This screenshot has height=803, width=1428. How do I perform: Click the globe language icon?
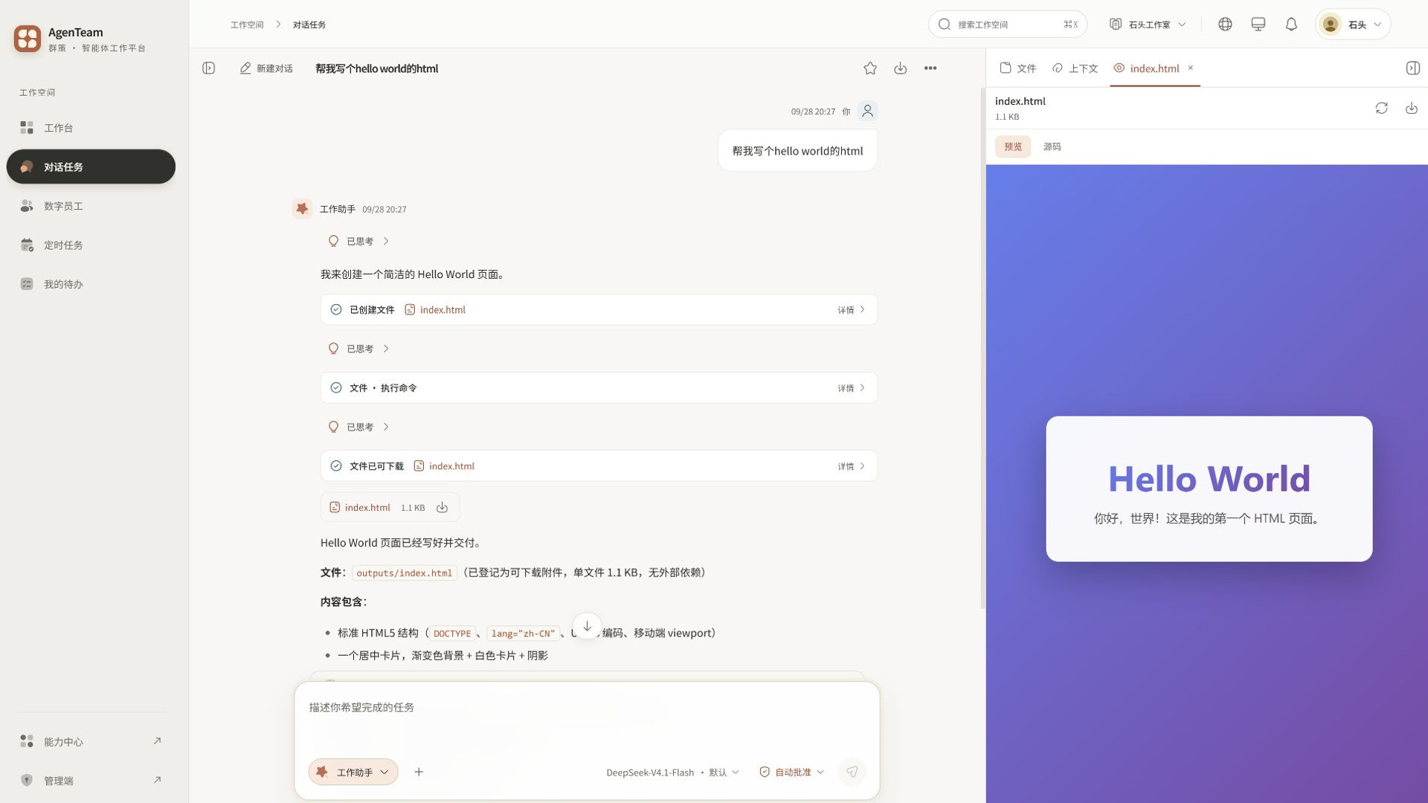(1225, 25)
